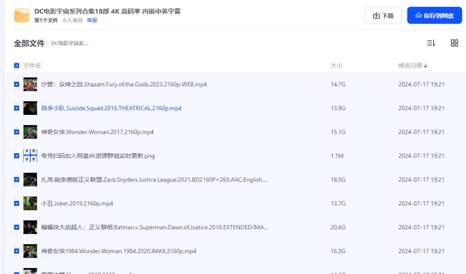Click the folder icon in header
The image size is (466, 274).
tap(22, 15)
